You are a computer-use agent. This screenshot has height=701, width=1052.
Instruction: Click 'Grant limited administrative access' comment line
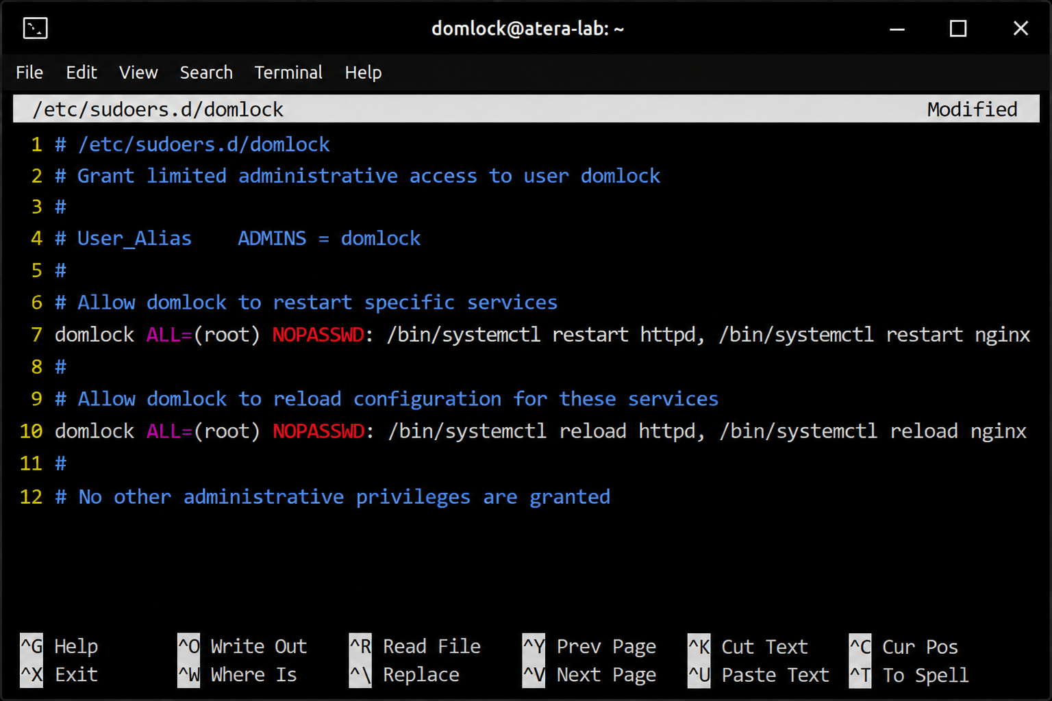click(x=358, y=176)
